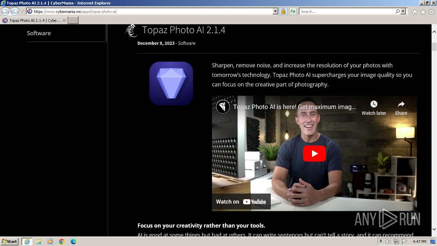
Task: Click the Internet Explorer title bar icon
Action: pyautogui.click(x=3, y=3)
